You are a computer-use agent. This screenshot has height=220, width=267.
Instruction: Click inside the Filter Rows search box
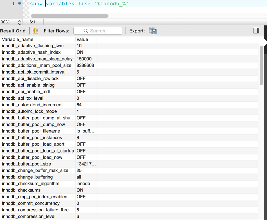(x=100, y=30)
